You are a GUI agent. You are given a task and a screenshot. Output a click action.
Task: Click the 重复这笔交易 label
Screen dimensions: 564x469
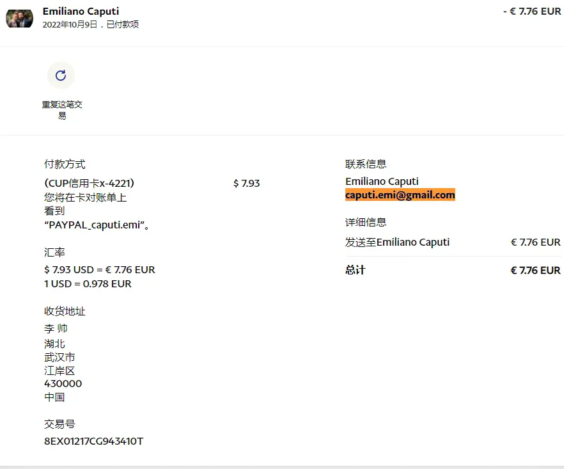click(x=62, y=110)
